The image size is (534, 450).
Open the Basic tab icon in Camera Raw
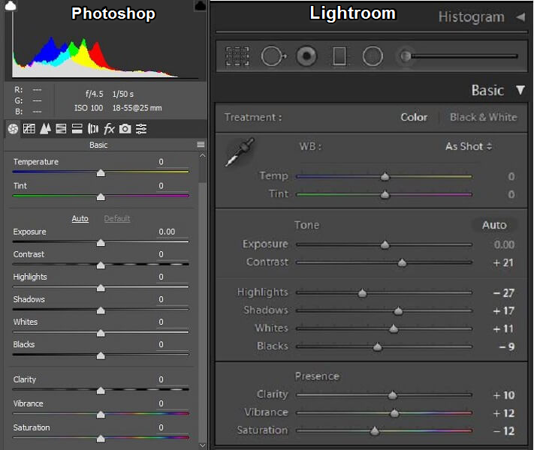(x=13, y=128)
